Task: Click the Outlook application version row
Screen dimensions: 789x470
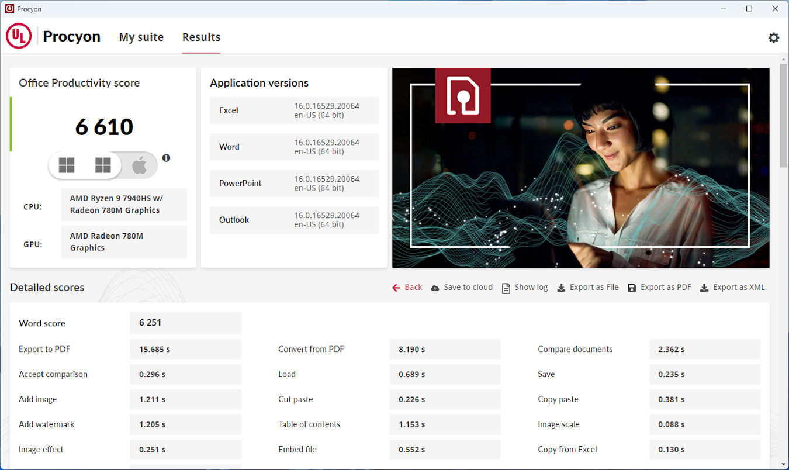Action: [x=294, y=220]
